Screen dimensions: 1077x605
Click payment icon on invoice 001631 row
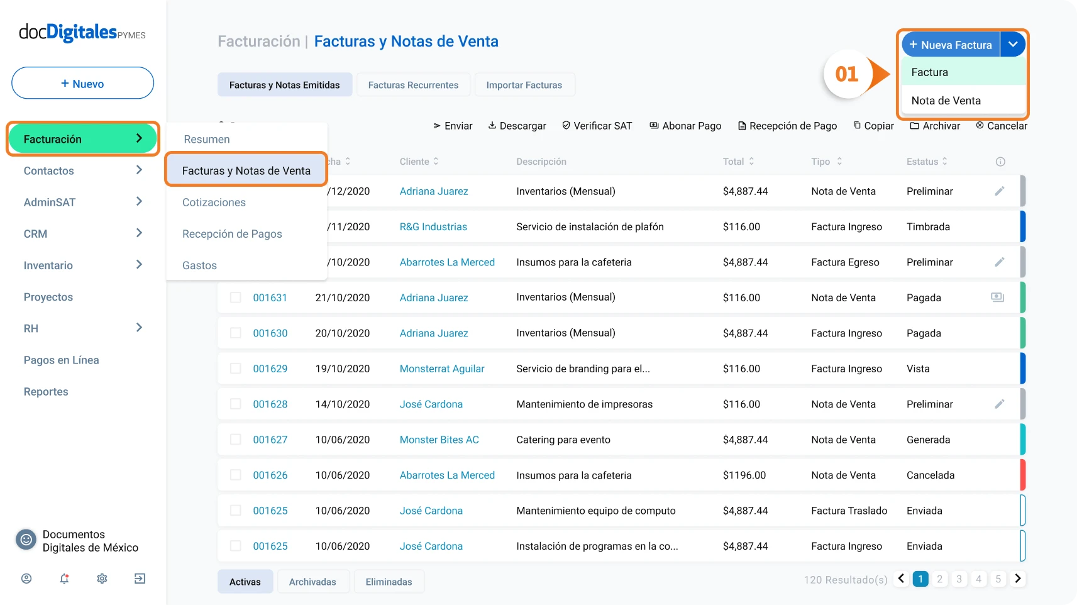(997, 297)
